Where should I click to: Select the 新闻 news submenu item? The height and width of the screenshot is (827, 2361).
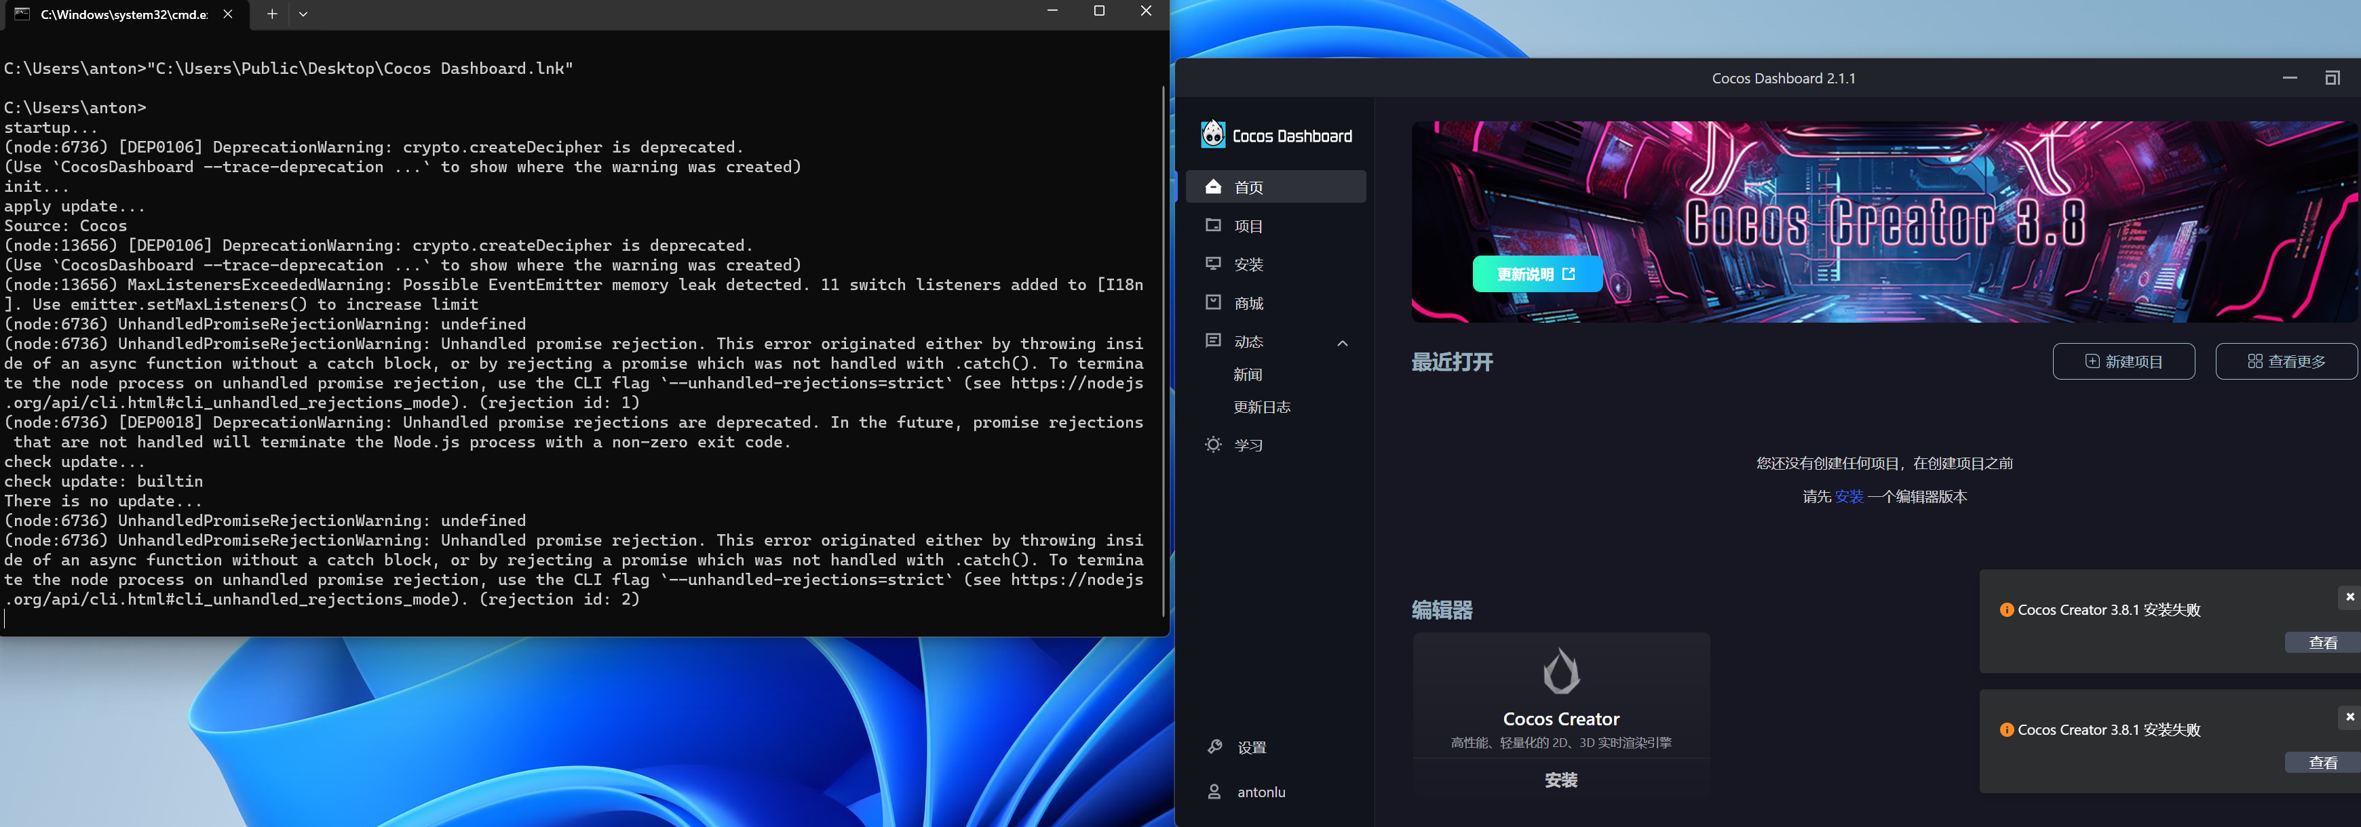[x=1248, y=375]
